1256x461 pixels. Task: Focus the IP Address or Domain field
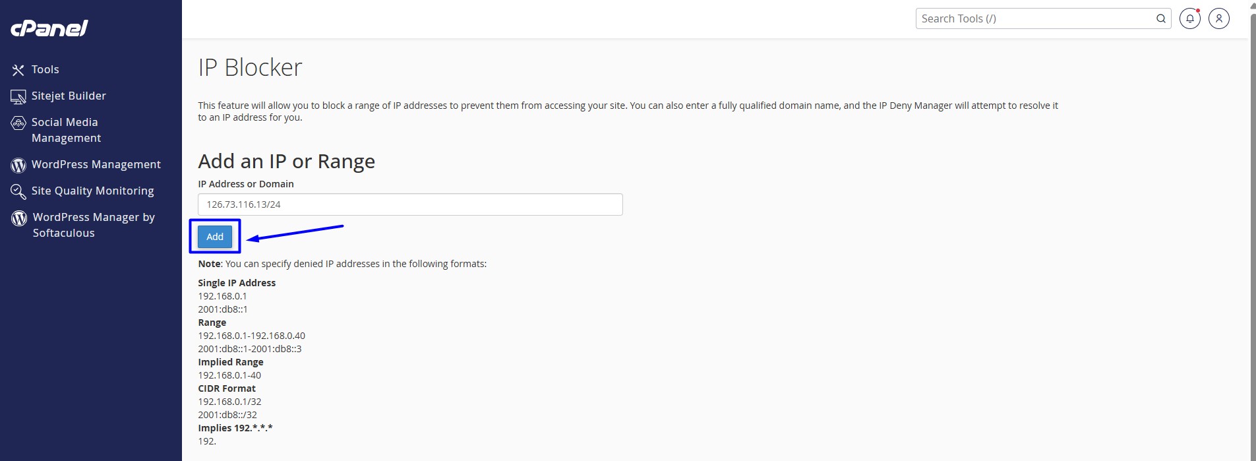click(x=410, y=204)
